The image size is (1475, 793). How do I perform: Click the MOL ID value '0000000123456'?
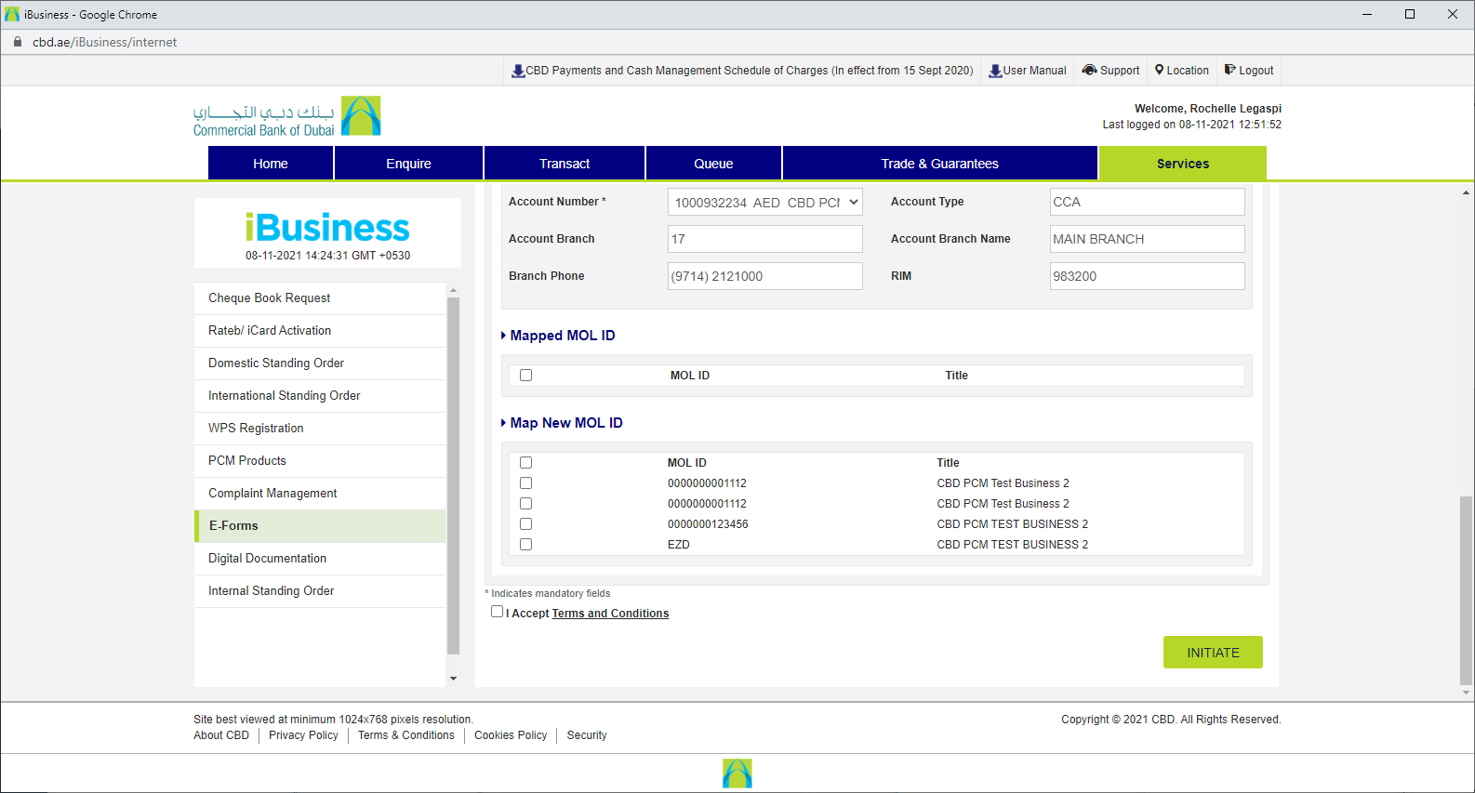point(708,524)
